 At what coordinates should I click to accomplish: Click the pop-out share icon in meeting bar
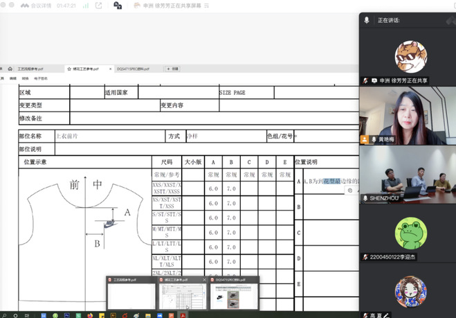click(99, 6)
